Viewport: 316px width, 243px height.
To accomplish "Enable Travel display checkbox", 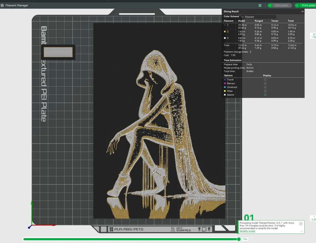I will pos(265,80).
